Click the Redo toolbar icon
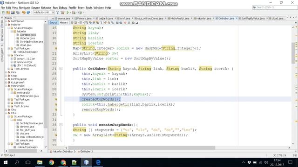 tap(28, 13)
